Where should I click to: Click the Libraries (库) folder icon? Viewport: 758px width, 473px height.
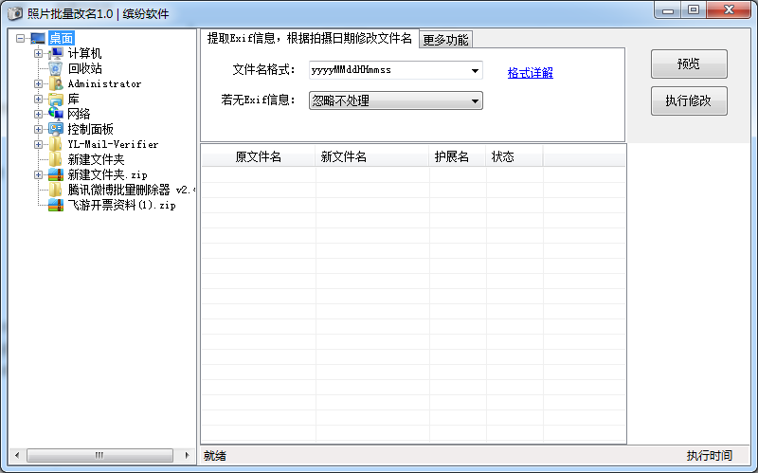[56, 100]
